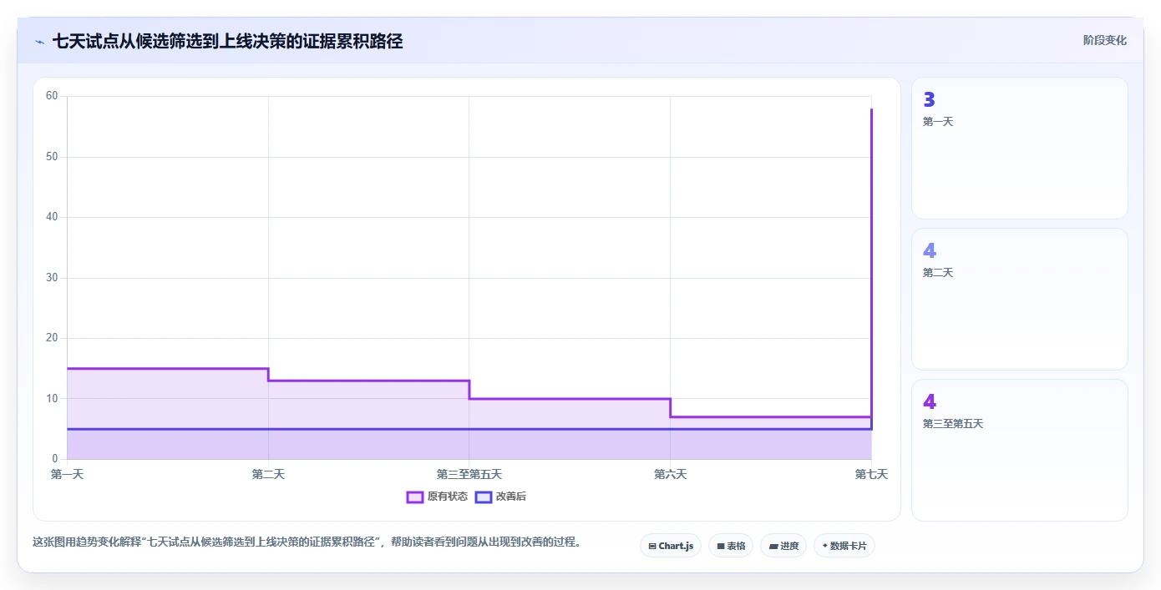Select the Chart.js tag chip
1161x590 pixels.
point(671,546)
